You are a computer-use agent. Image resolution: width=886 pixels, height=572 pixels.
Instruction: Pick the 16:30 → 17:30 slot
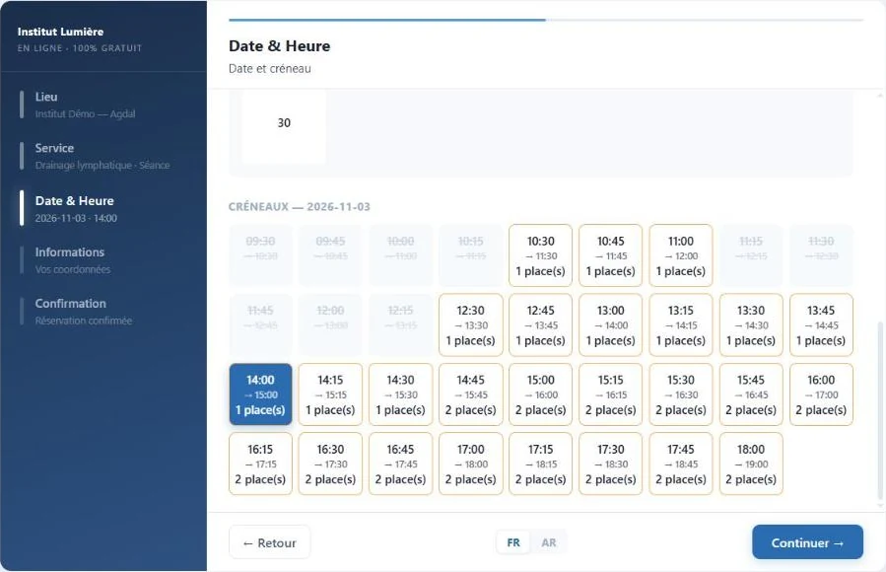[330, 465]
